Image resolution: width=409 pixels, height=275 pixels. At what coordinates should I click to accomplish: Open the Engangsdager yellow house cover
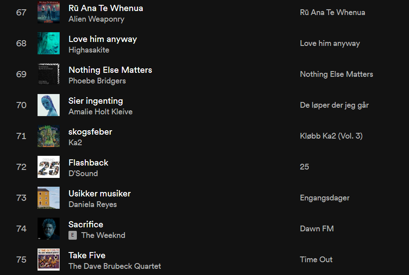tap(49, 198)
